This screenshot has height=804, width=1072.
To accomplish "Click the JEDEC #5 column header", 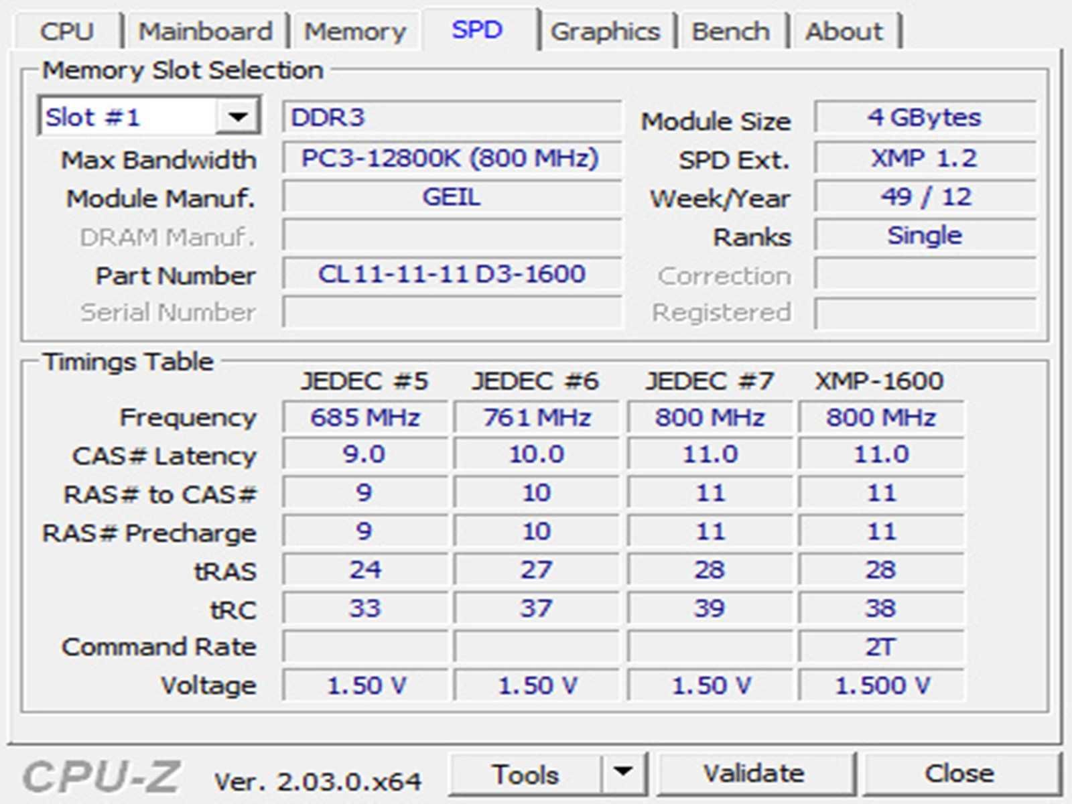I will [x=364, y=381].
